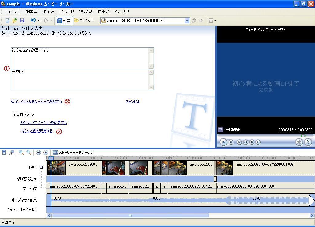Take a picture from preview
Screen dimensions: 315x227
[x=308, y=142]
